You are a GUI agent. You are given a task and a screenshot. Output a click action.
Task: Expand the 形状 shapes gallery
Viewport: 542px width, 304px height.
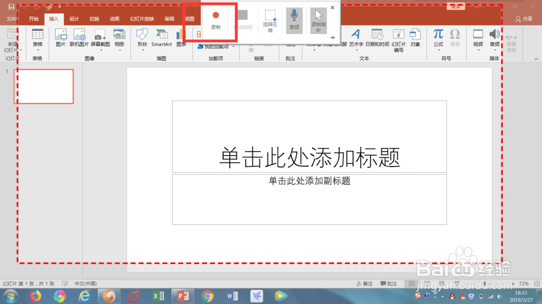[142, 40]
